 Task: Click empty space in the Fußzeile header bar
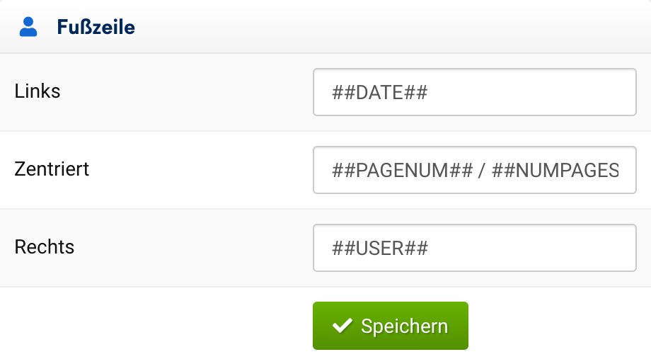pyautogui.click(x=389, y=28)
